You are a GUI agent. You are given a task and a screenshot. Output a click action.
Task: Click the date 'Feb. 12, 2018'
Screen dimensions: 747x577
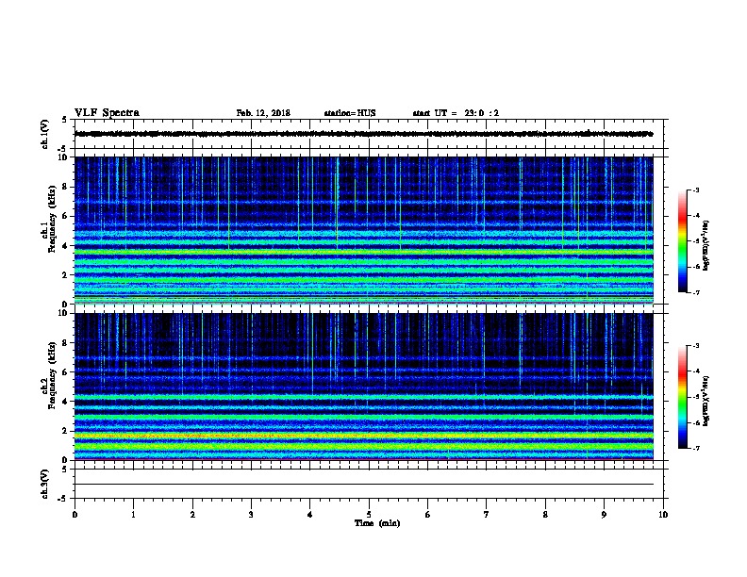tap(263, 113)
